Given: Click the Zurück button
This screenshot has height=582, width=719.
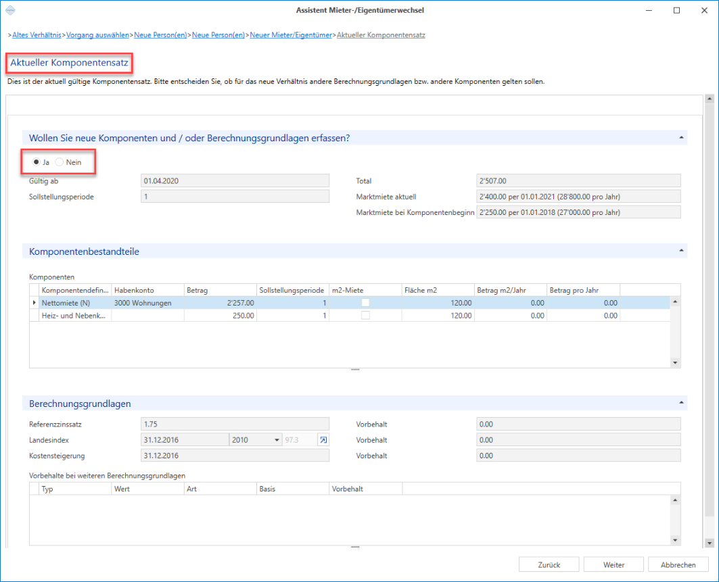Looking at the screenshot, I should click(549, 564).
